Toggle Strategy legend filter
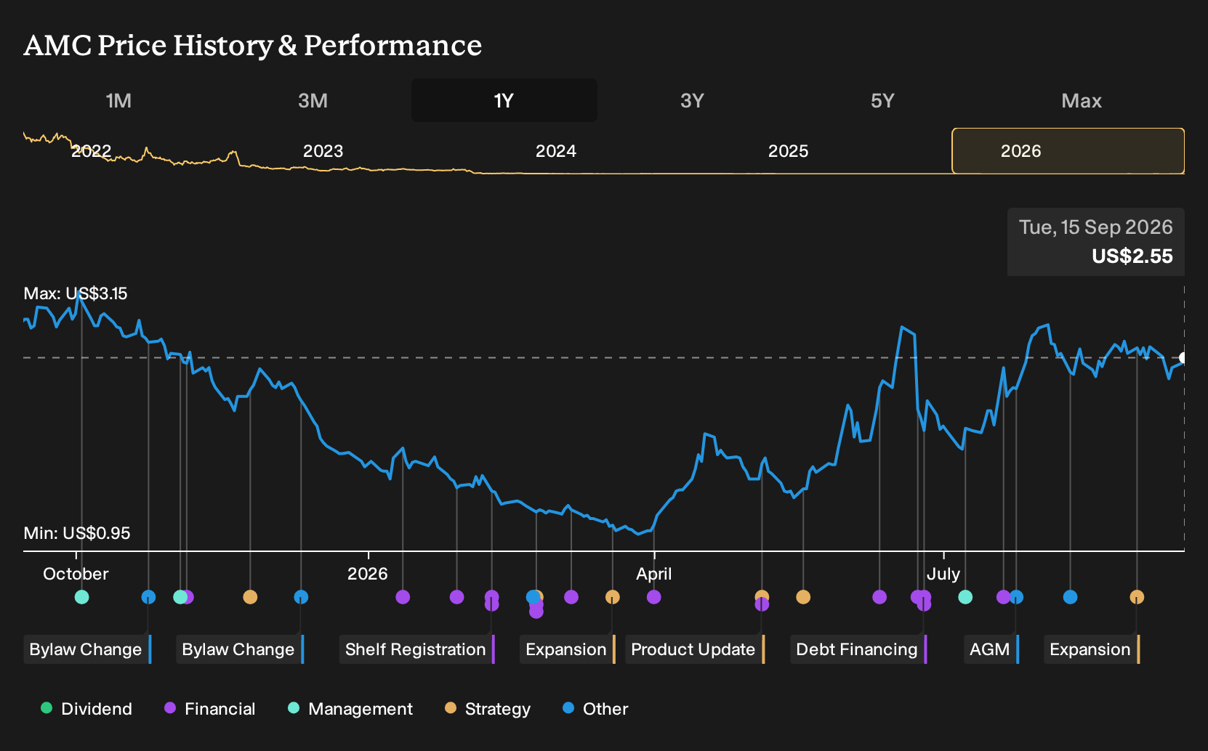Image resolution: width=1208 pixels, height=751 pixels. tap(488, 709)
